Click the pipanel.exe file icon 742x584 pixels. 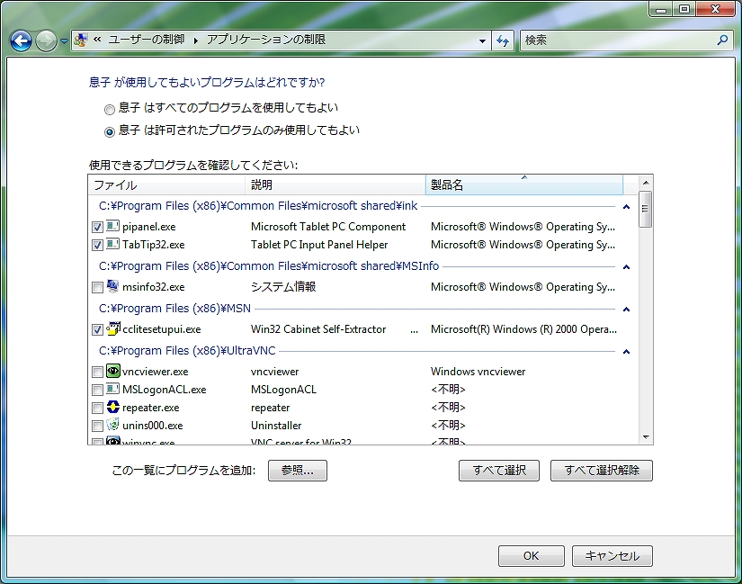pos(113,227)
